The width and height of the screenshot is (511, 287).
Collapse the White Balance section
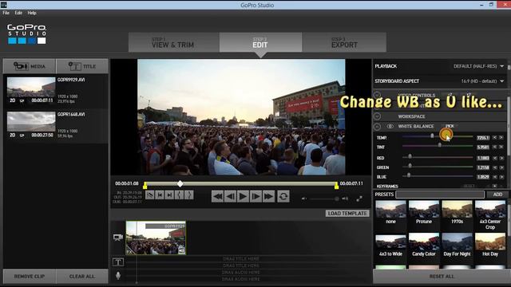[377, 126]
